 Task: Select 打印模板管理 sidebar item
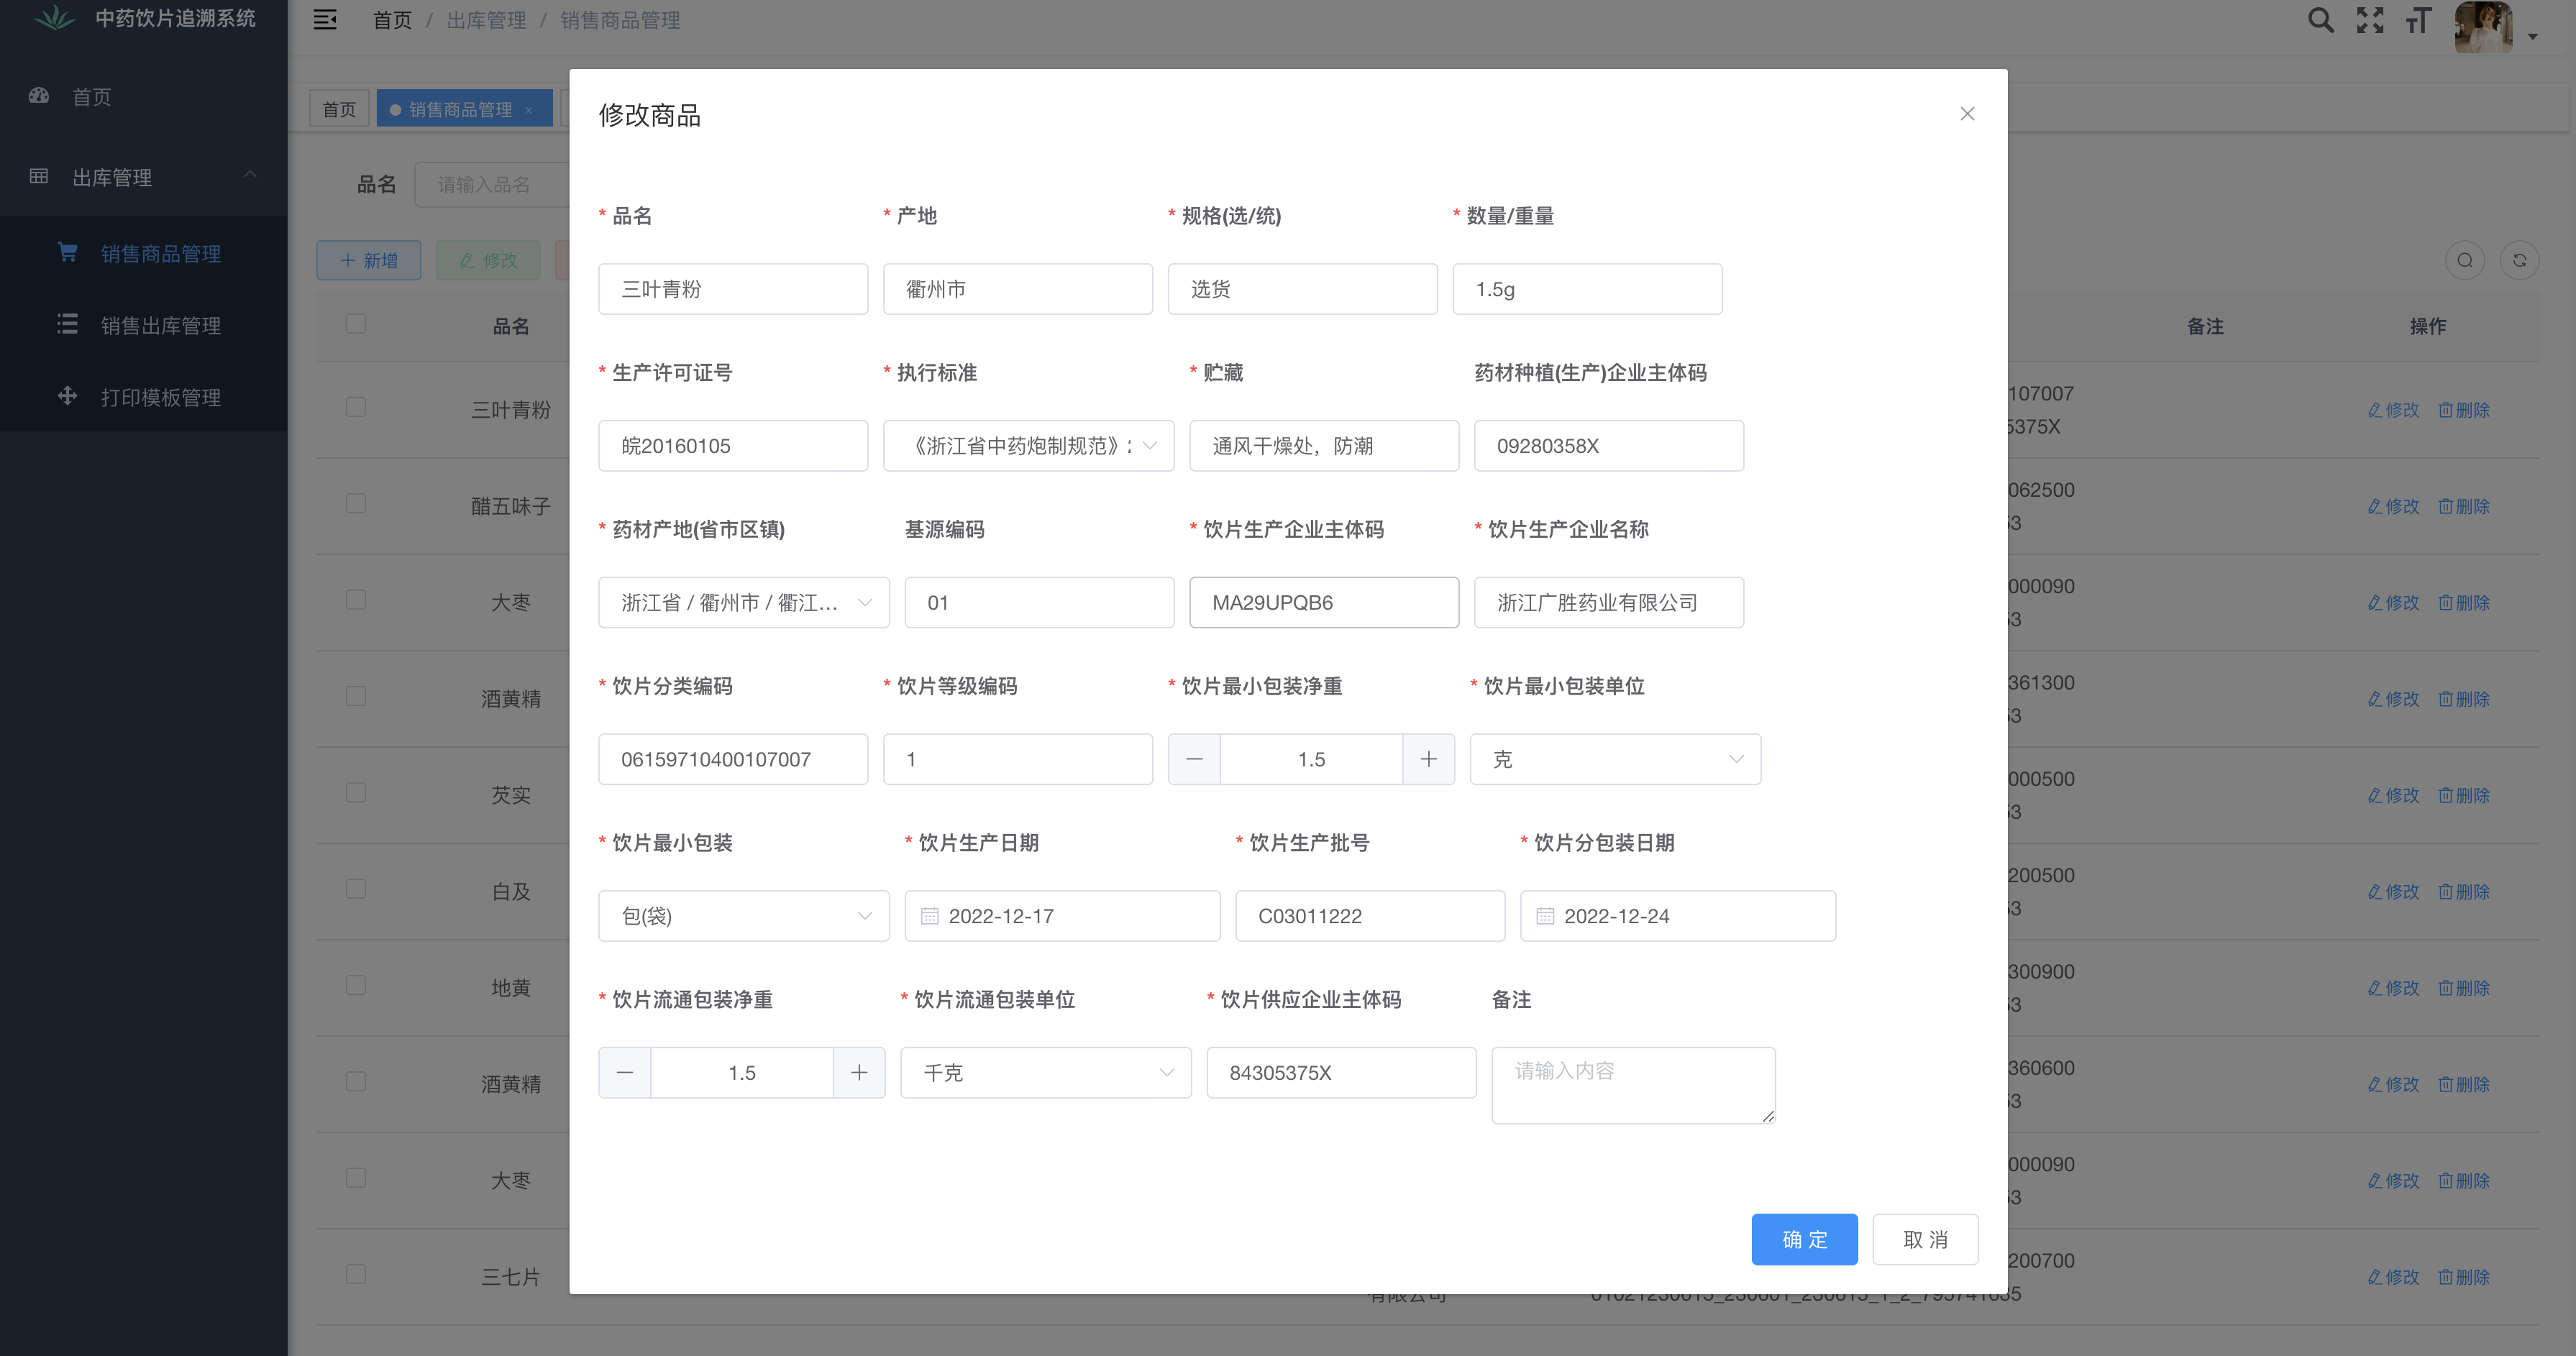pos(144,397)
